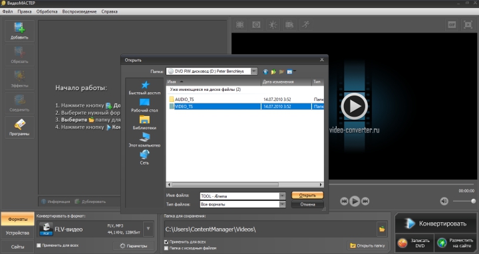Click horizontal scrollbar in file list
The width and height of the screenshot is (479, 254).
pos(225,184)
